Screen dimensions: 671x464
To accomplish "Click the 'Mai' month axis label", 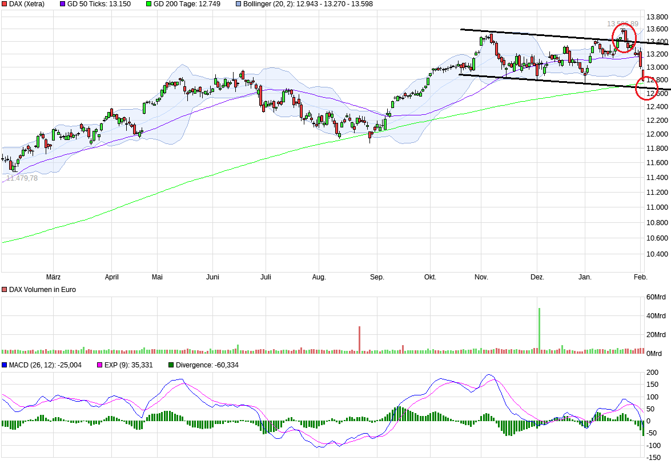I will click(x=157, y=277).
